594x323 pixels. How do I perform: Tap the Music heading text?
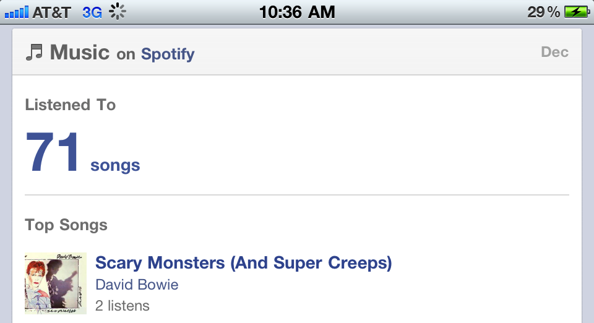click(80, 52)
